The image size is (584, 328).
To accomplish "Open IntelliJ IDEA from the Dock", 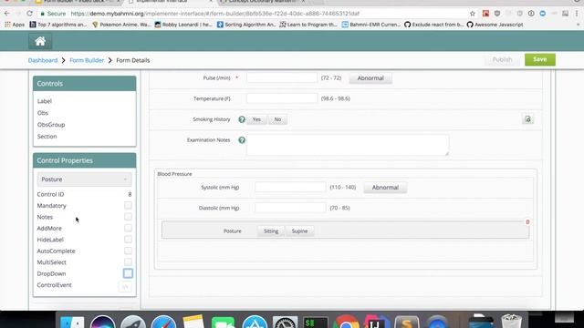I will tap(376, 322).
